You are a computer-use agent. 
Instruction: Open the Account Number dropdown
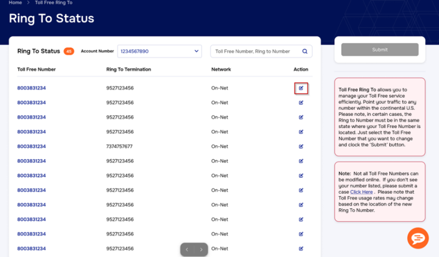coord(159,51)
